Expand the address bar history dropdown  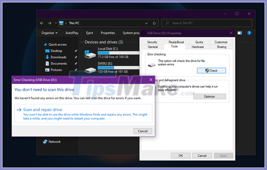coord(146,23)
